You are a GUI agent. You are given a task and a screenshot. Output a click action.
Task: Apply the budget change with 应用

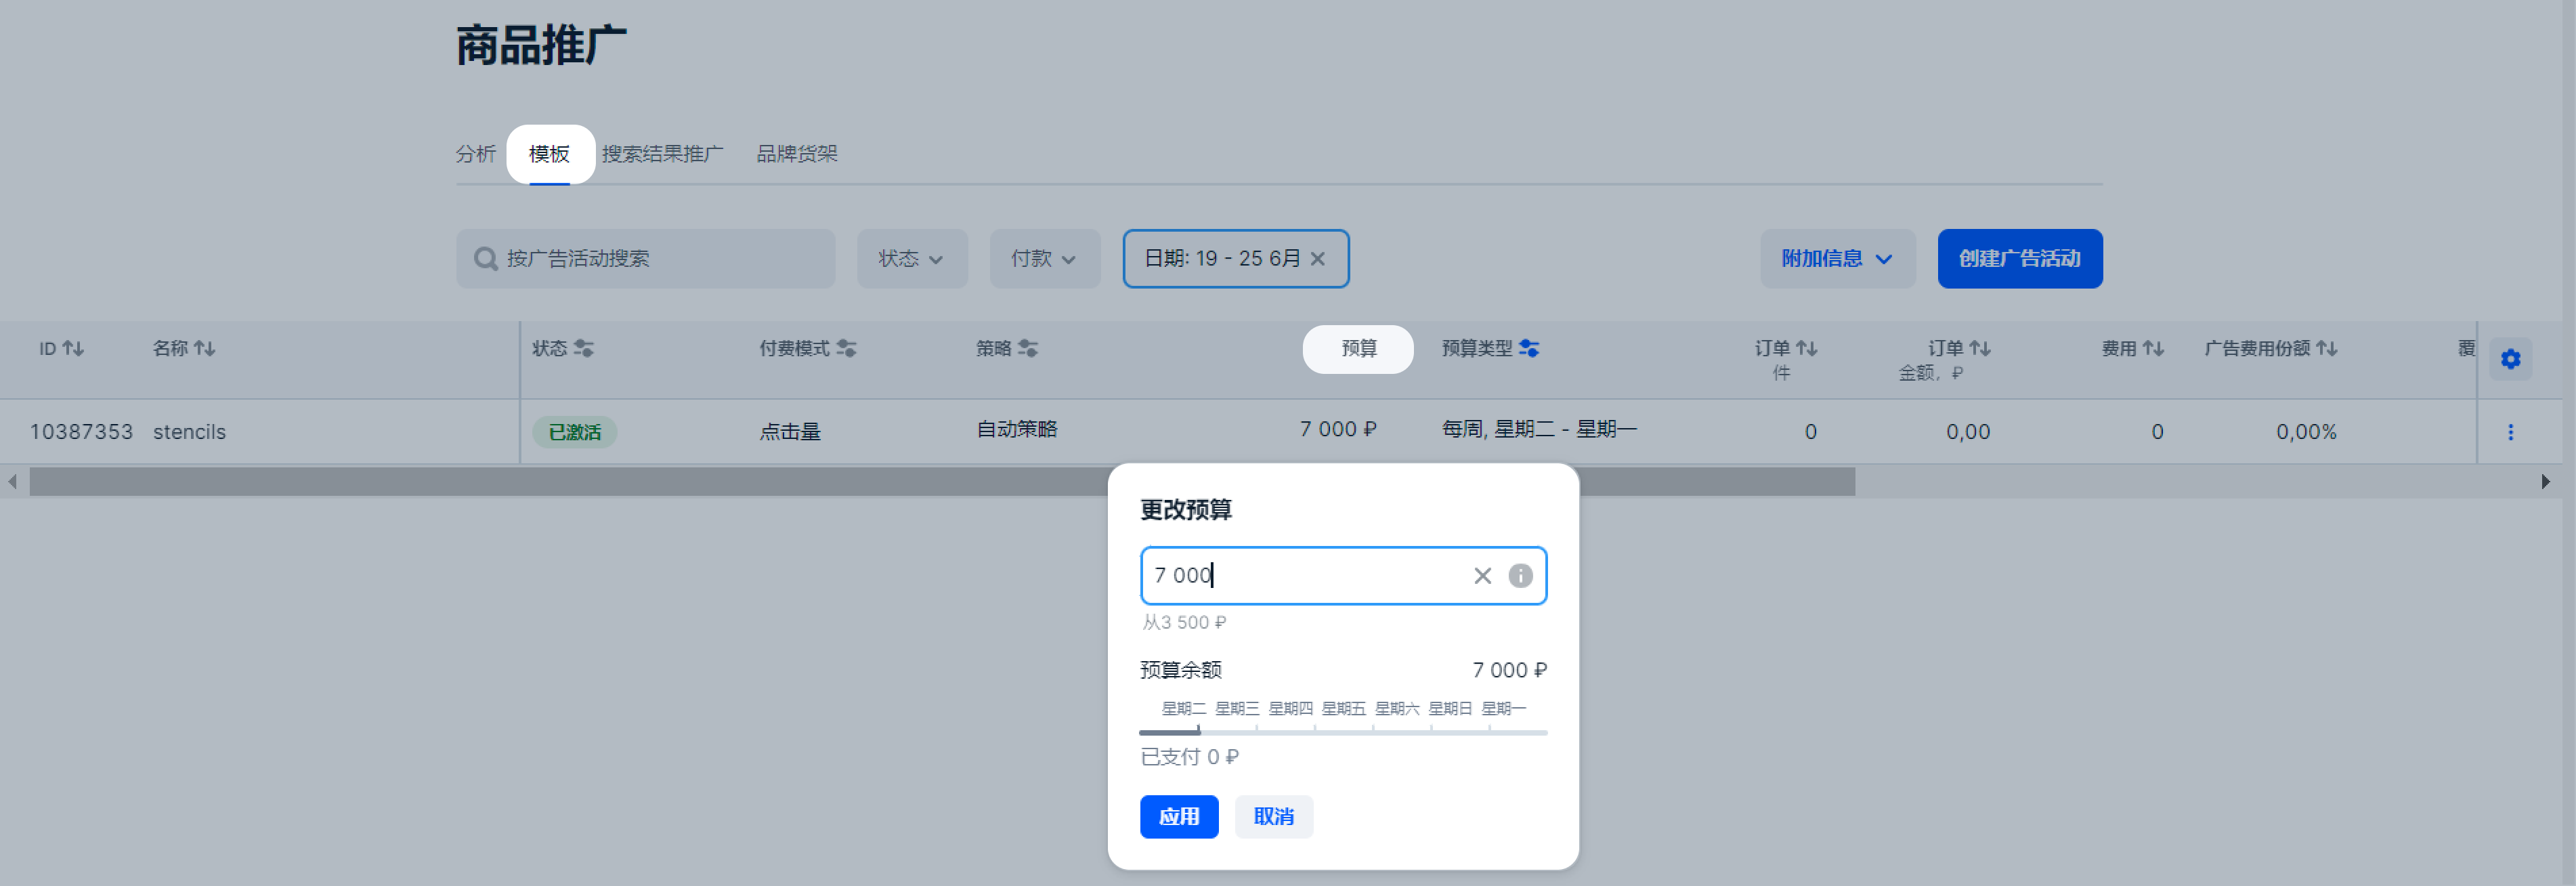[x=1179, y=817]
